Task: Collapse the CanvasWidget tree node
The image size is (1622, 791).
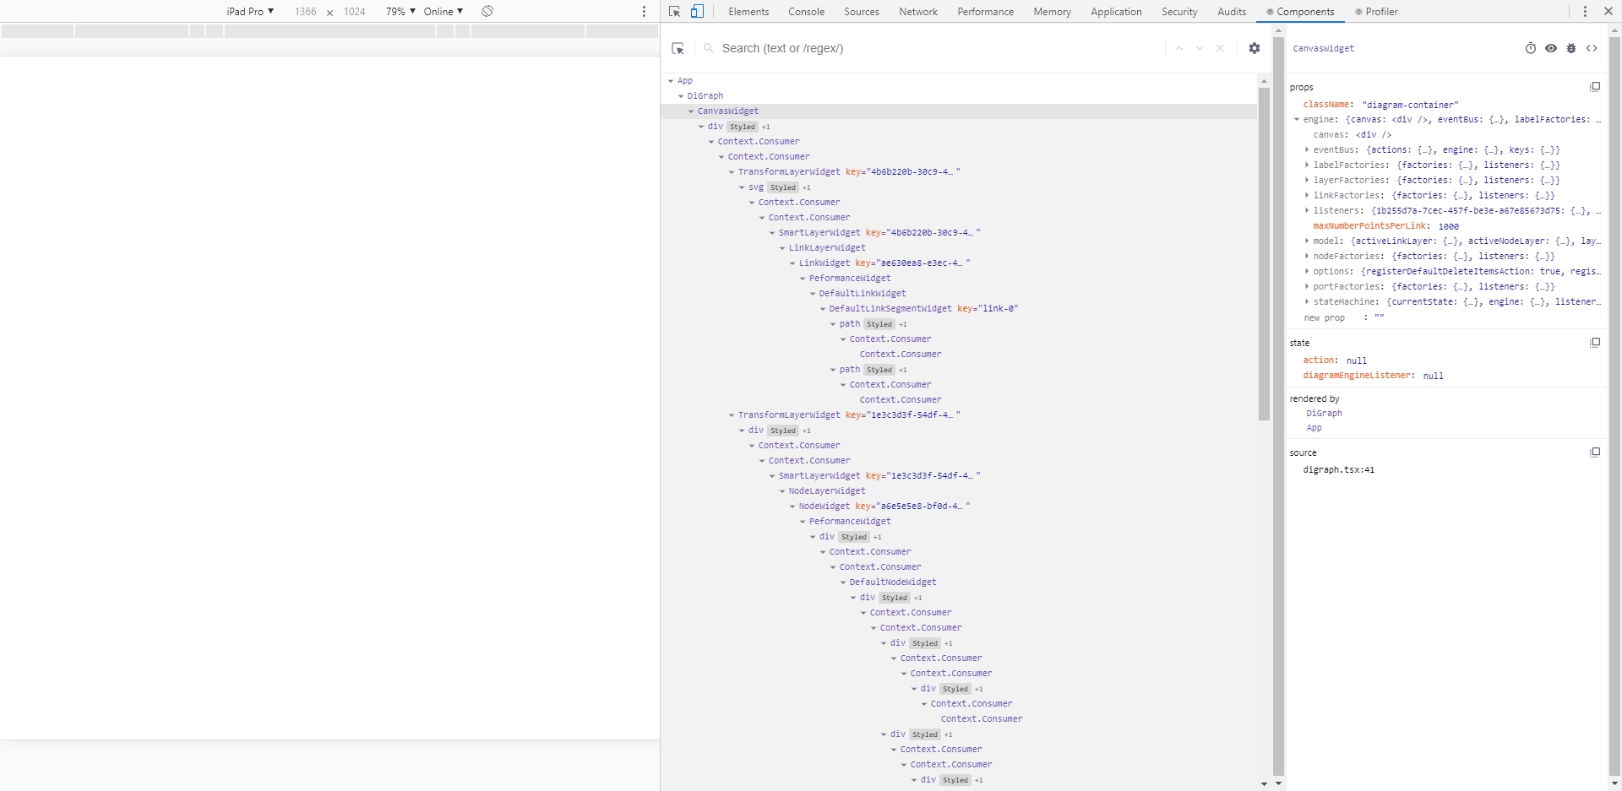Action: [x=691, y=111]
